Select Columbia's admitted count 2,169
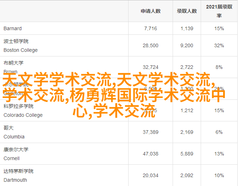The width and height of the screenshot is (238, 186). (x=187, y=132)
